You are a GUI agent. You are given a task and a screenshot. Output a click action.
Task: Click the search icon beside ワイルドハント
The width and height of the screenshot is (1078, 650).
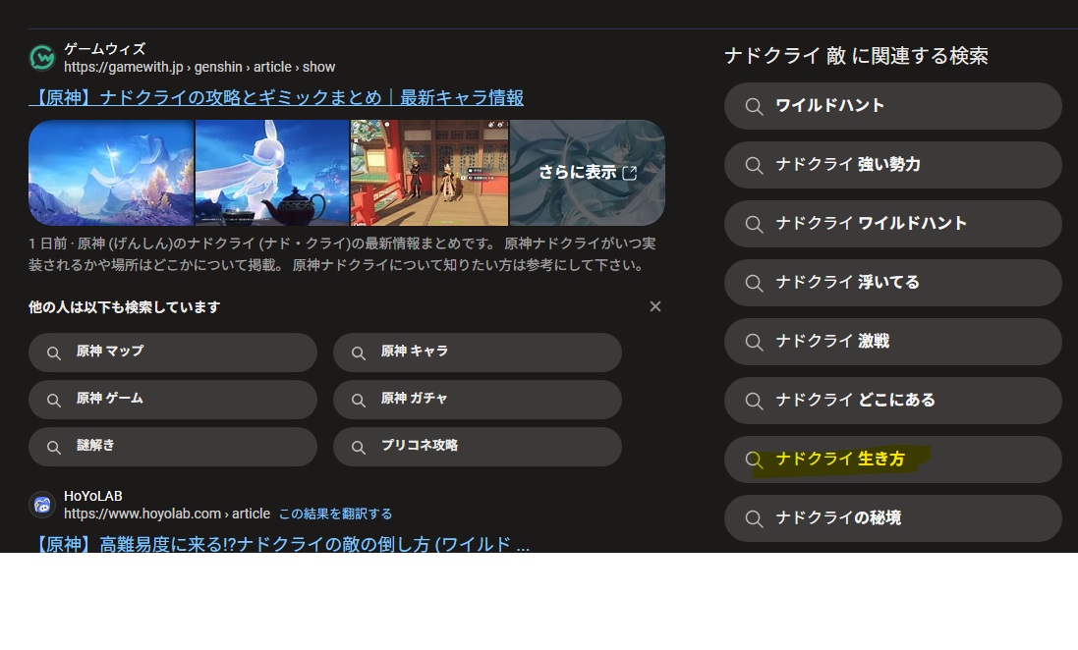pos(754,106)
